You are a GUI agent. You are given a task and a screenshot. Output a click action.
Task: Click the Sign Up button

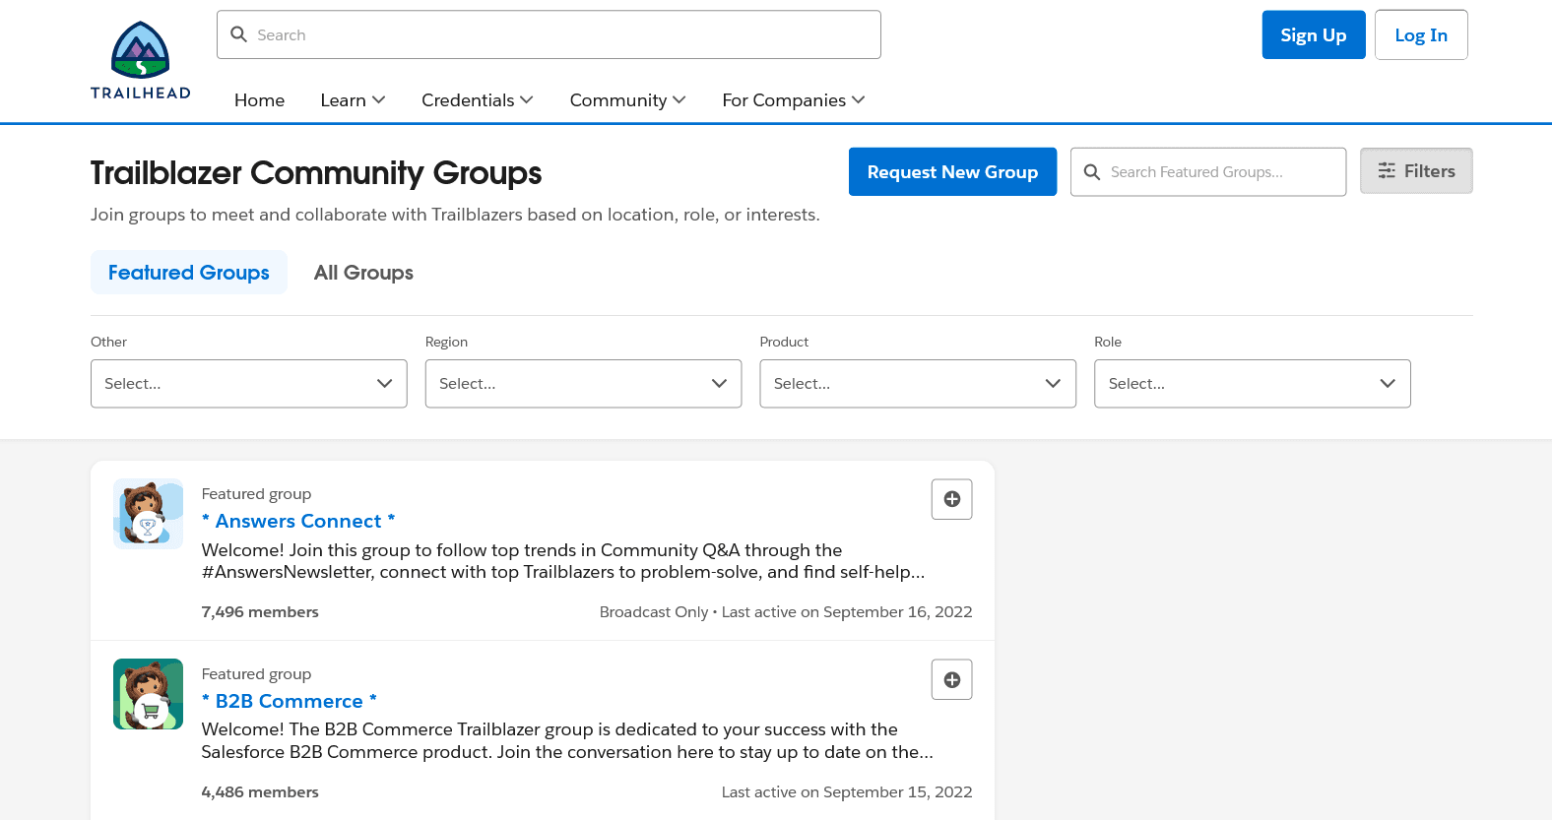pos(1314,35)
